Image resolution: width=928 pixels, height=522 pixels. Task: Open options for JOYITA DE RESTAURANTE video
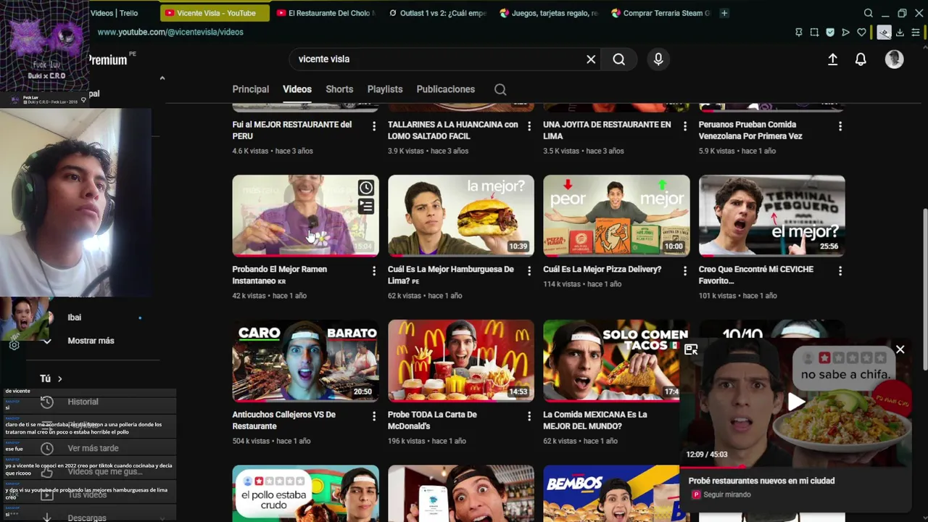click(684, 126)
